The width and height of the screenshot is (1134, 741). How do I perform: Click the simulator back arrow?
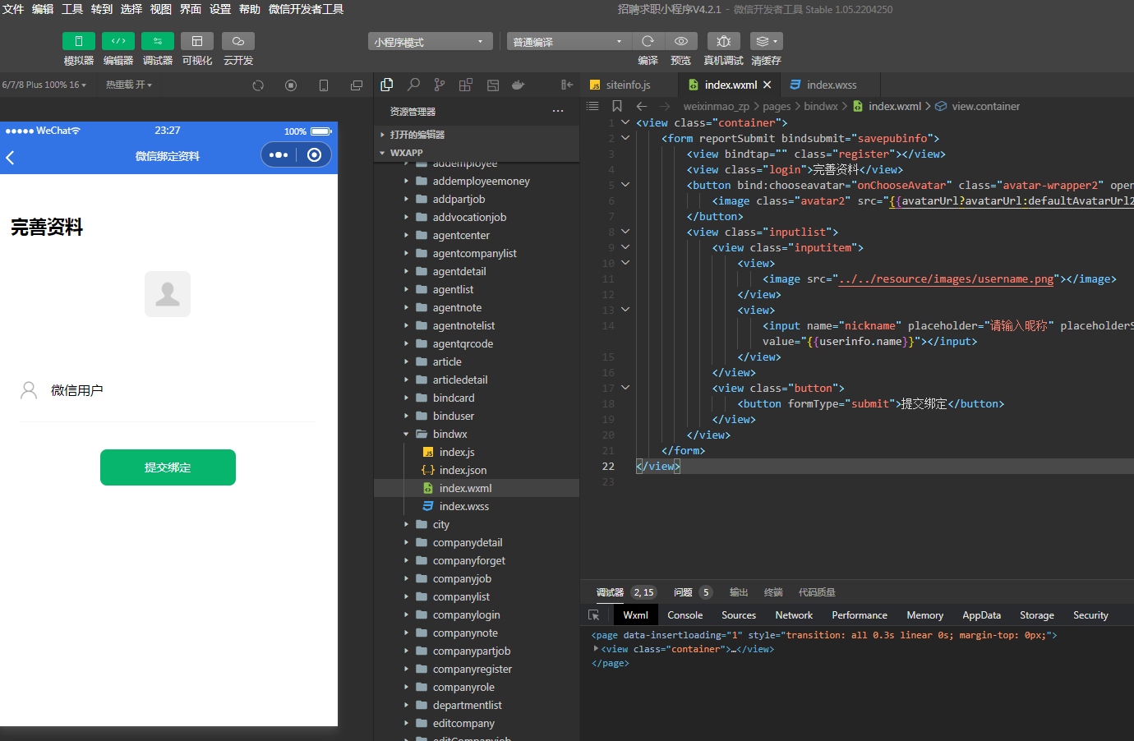pos(11,157)
